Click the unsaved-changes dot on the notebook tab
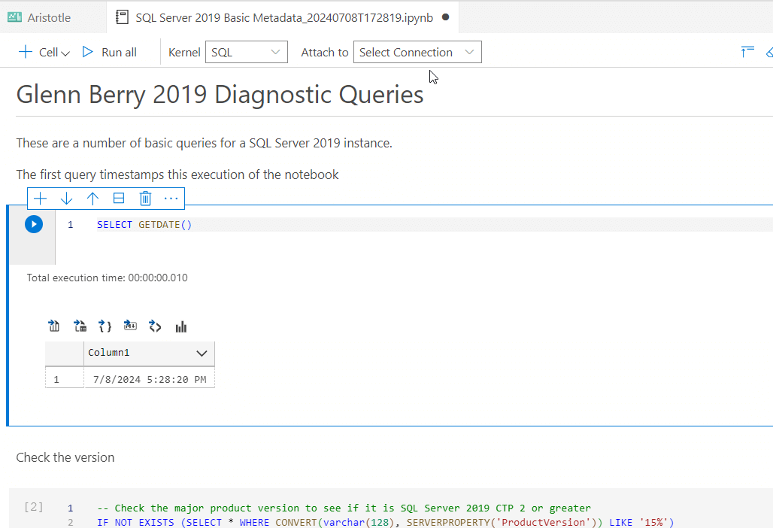Screen dimensions: 773x528 (446, 17)
